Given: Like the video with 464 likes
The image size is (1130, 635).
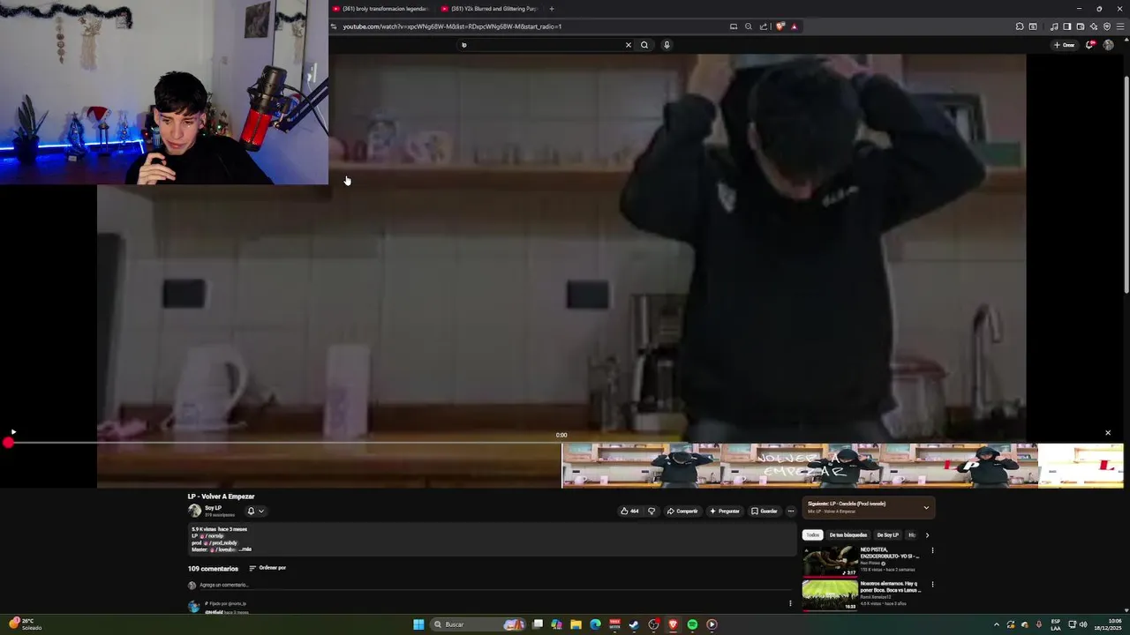Looking at the screenshot, I should click(x=629, y=511).
